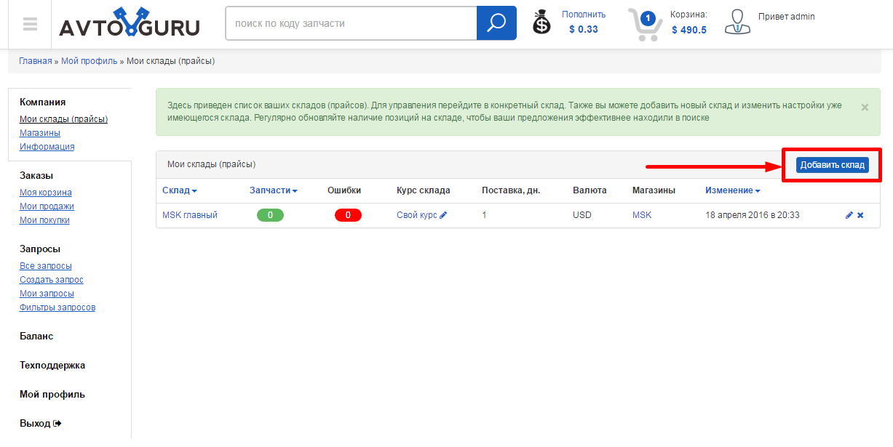Viewport: 893px width, 447px height.
Task: Click the Добавить склад button
Action: coord(832,165)
